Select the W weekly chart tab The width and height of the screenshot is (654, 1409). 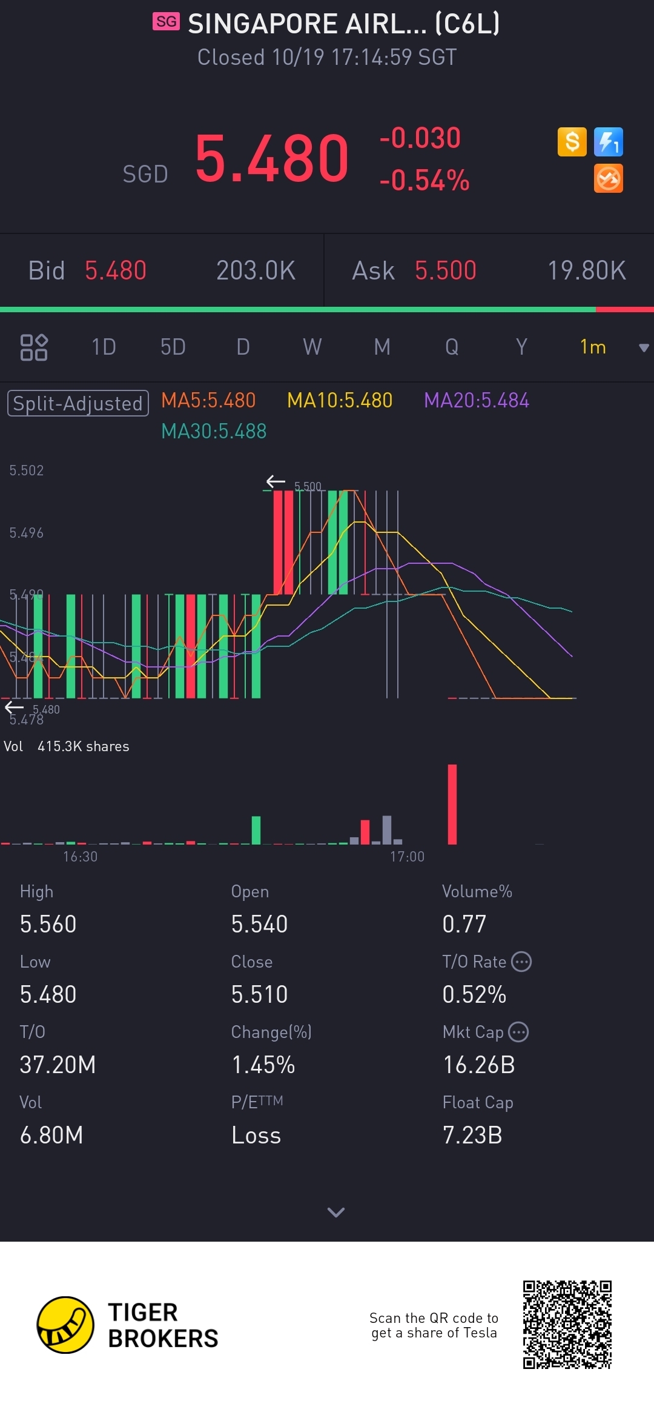pos(312,347)
